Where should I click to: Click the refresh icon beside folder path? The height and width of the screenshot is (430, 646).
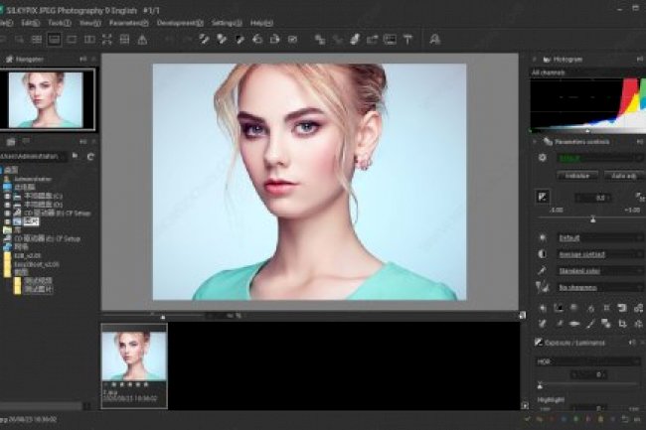pyautogui.click(x=90, y=157)
